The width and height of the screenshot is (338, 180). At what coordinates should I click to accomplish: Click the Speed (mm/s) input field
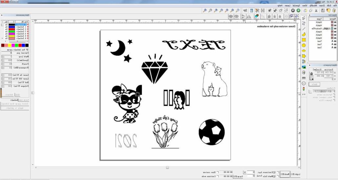click(10, 60)
